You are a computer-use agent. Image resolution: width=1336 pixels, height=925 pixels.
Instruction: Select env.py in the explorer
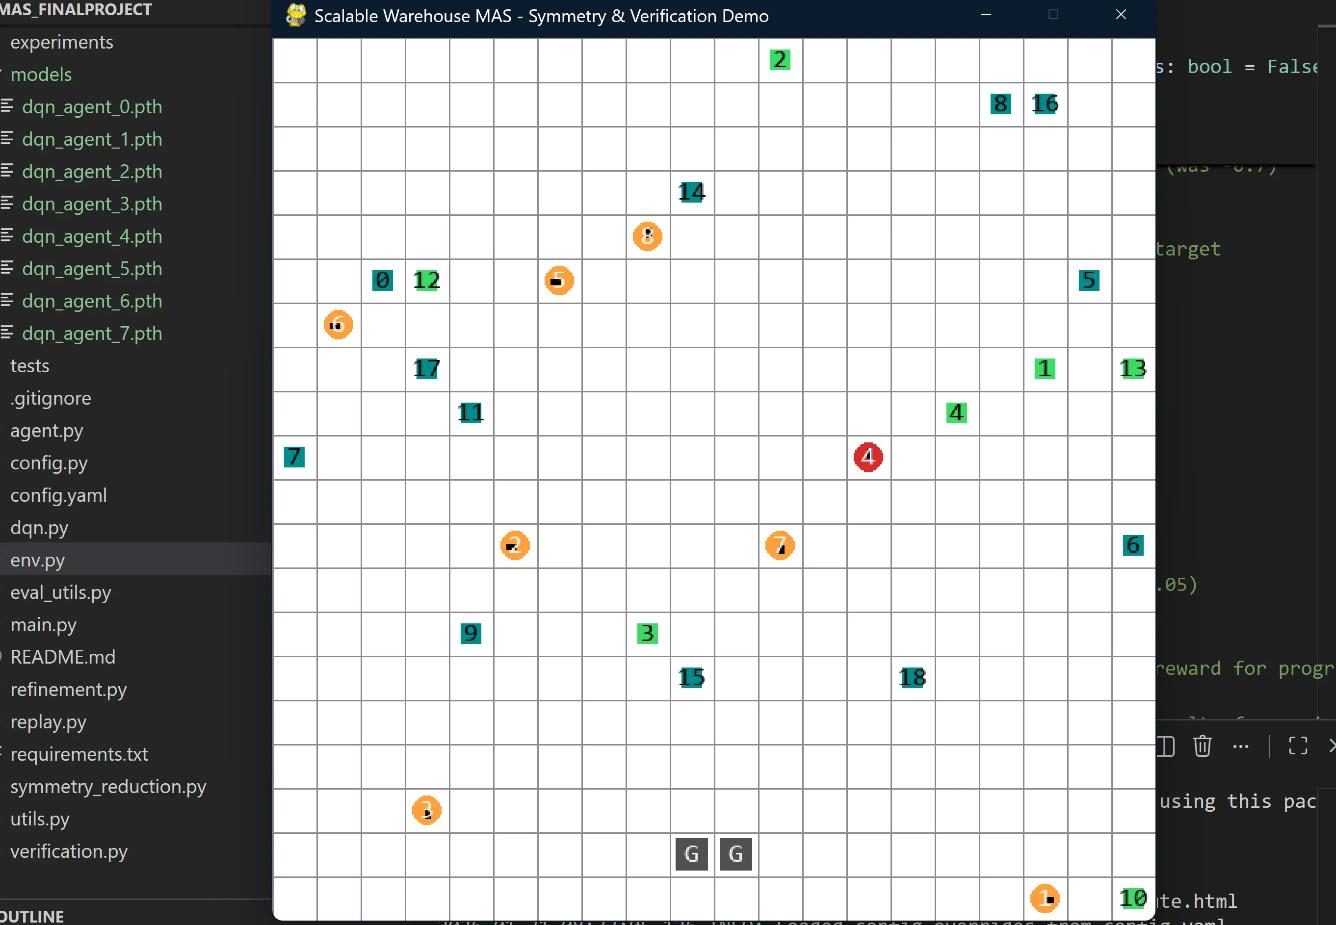pyautogui.click(x=38, y=560)
